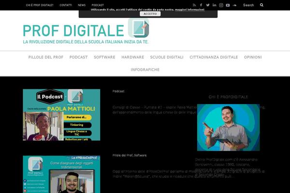The width and height of the screenshot is (290, 193).
Task: Open the RSS feed icon
Action: coord(194,5)
